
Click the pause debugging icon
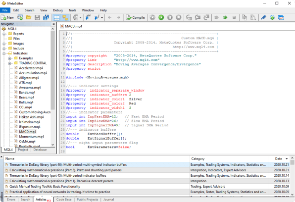click(x=170, y=17)
